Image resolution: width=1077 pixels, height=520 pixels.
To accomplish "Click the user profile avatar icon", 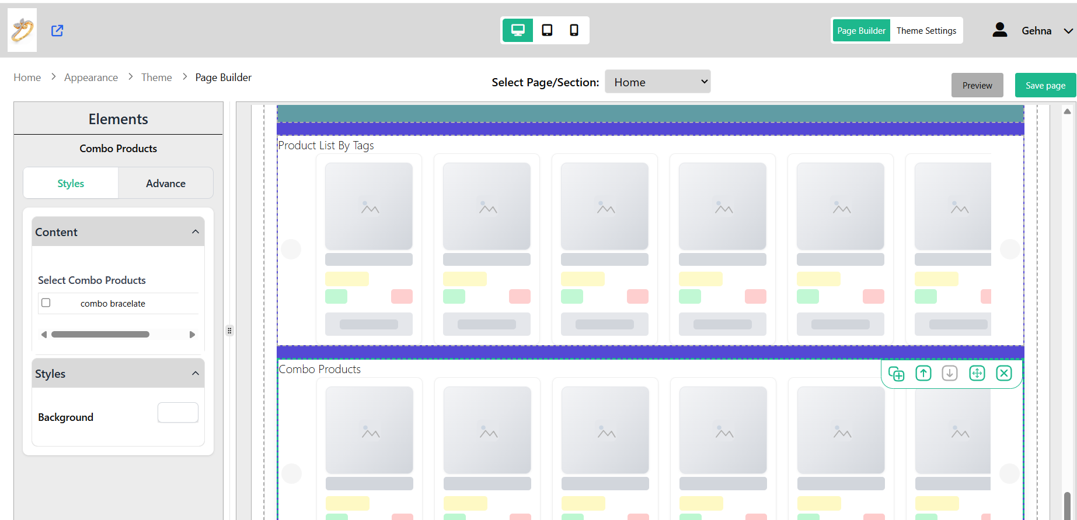I will click(1000, 30).
